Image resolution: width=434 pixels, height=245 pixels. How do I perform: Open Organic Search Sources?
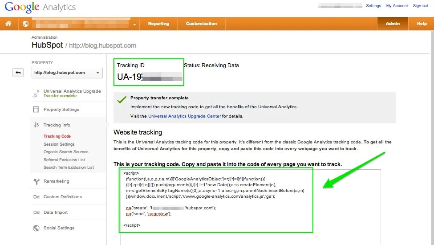click(66, 152)
